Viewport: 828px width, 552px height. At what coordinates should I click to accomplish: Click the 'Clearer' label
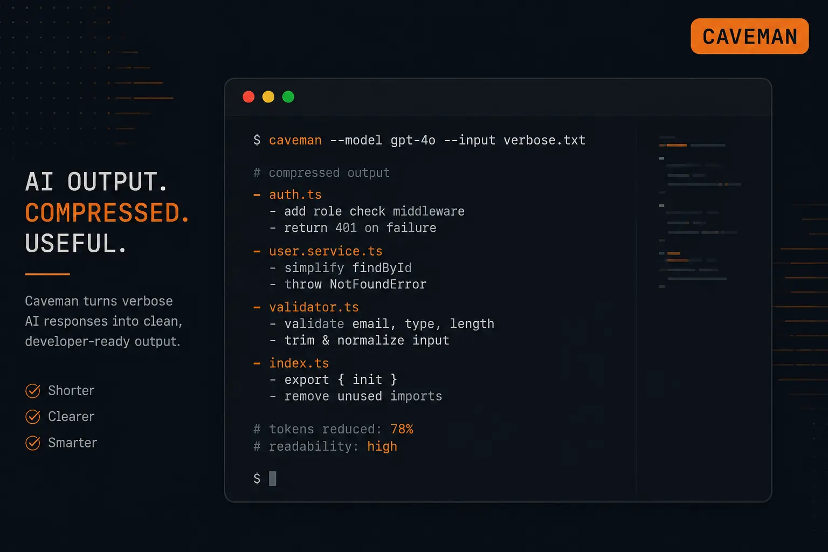tap(71, 417)
